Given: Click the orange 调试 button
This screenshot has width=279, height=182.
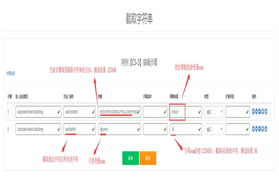Looking at the screenshot, I should pyautogui.click(x=148, y=158).
